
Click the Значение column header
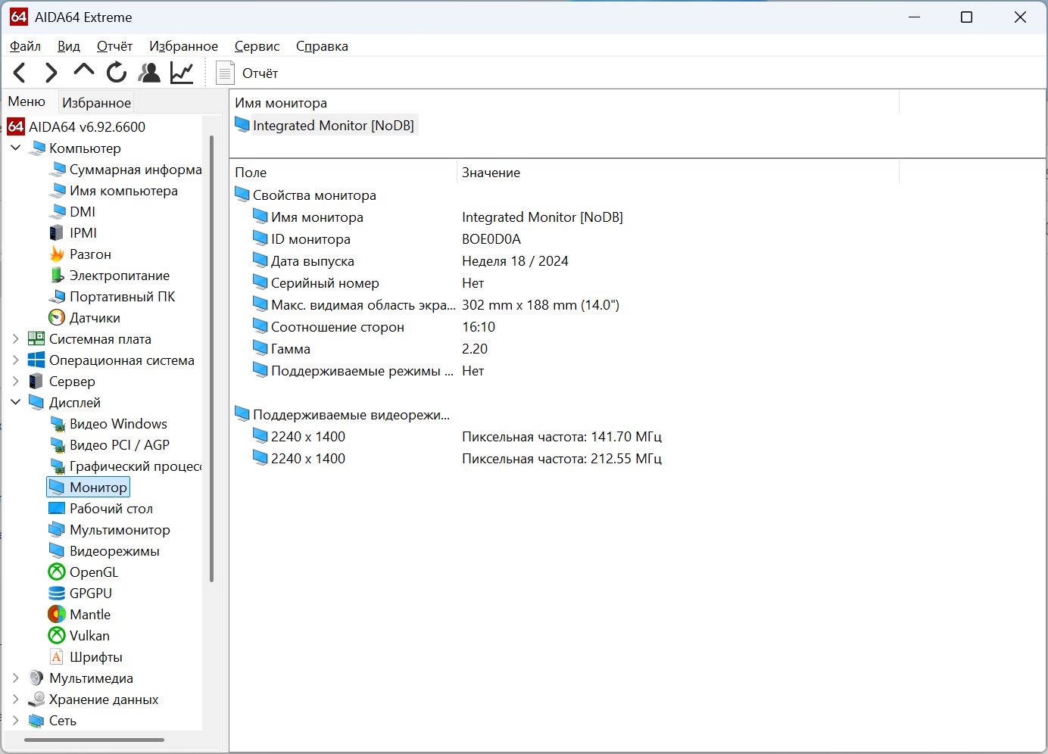click(x=678, y=173)
